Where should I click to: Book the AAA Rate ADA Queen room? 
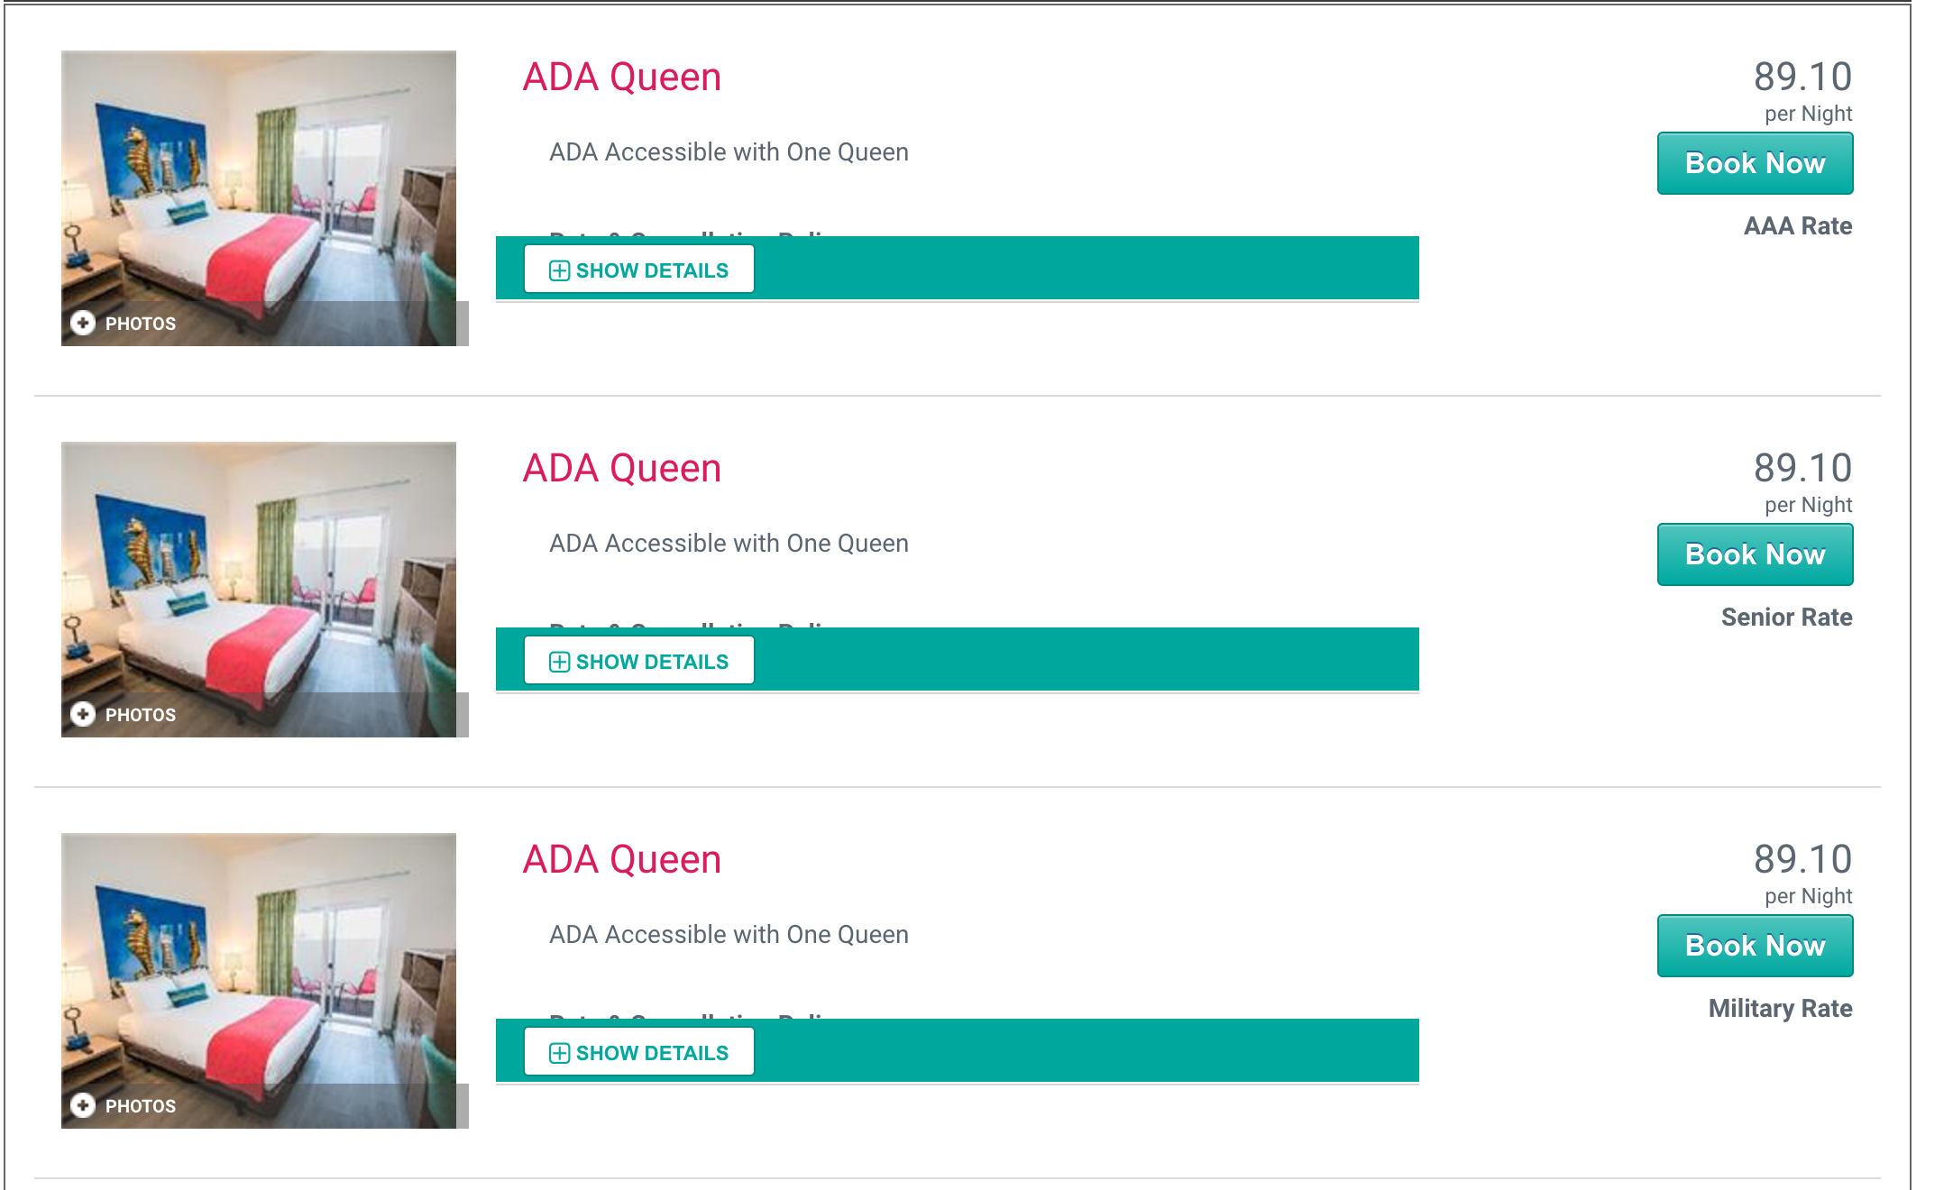(x=1755, y=163)
